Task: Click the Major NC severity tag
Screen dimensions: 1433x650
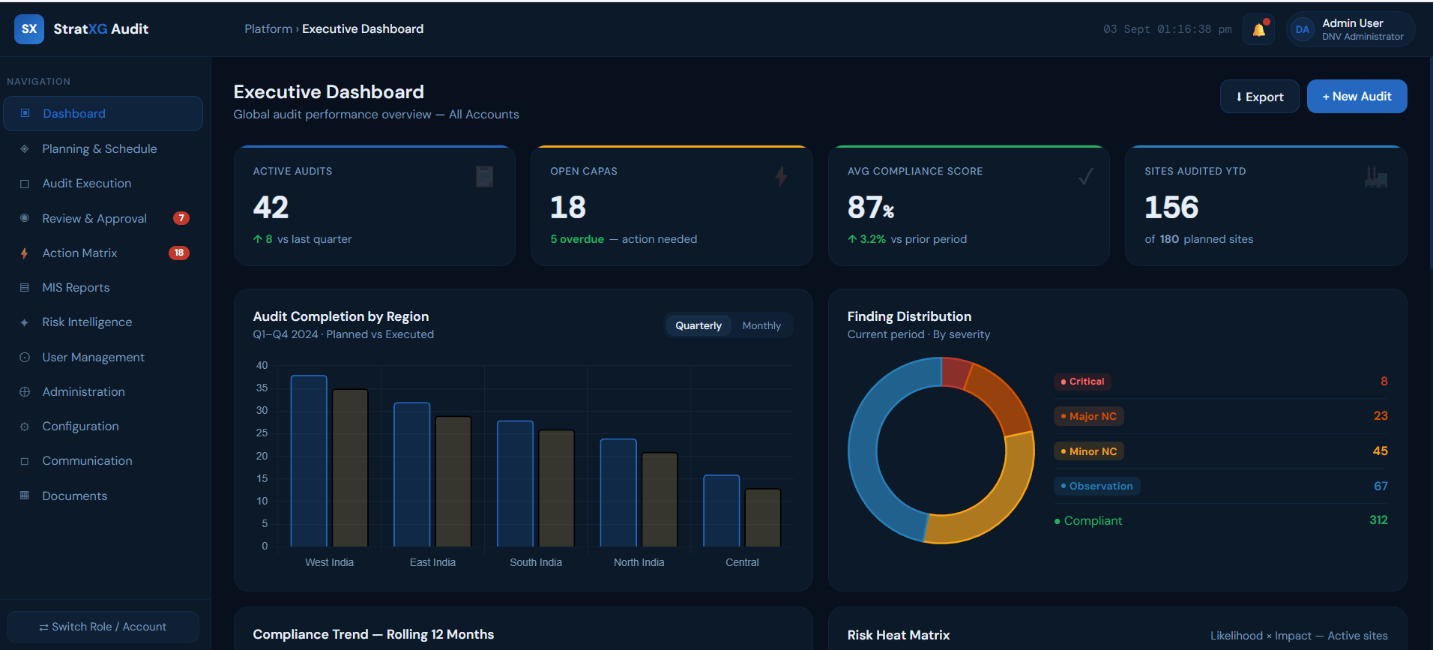Action: point(1088,416)
